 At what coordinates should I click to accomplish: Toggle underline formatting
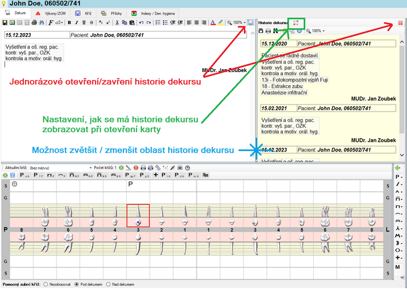coord(84,22)
